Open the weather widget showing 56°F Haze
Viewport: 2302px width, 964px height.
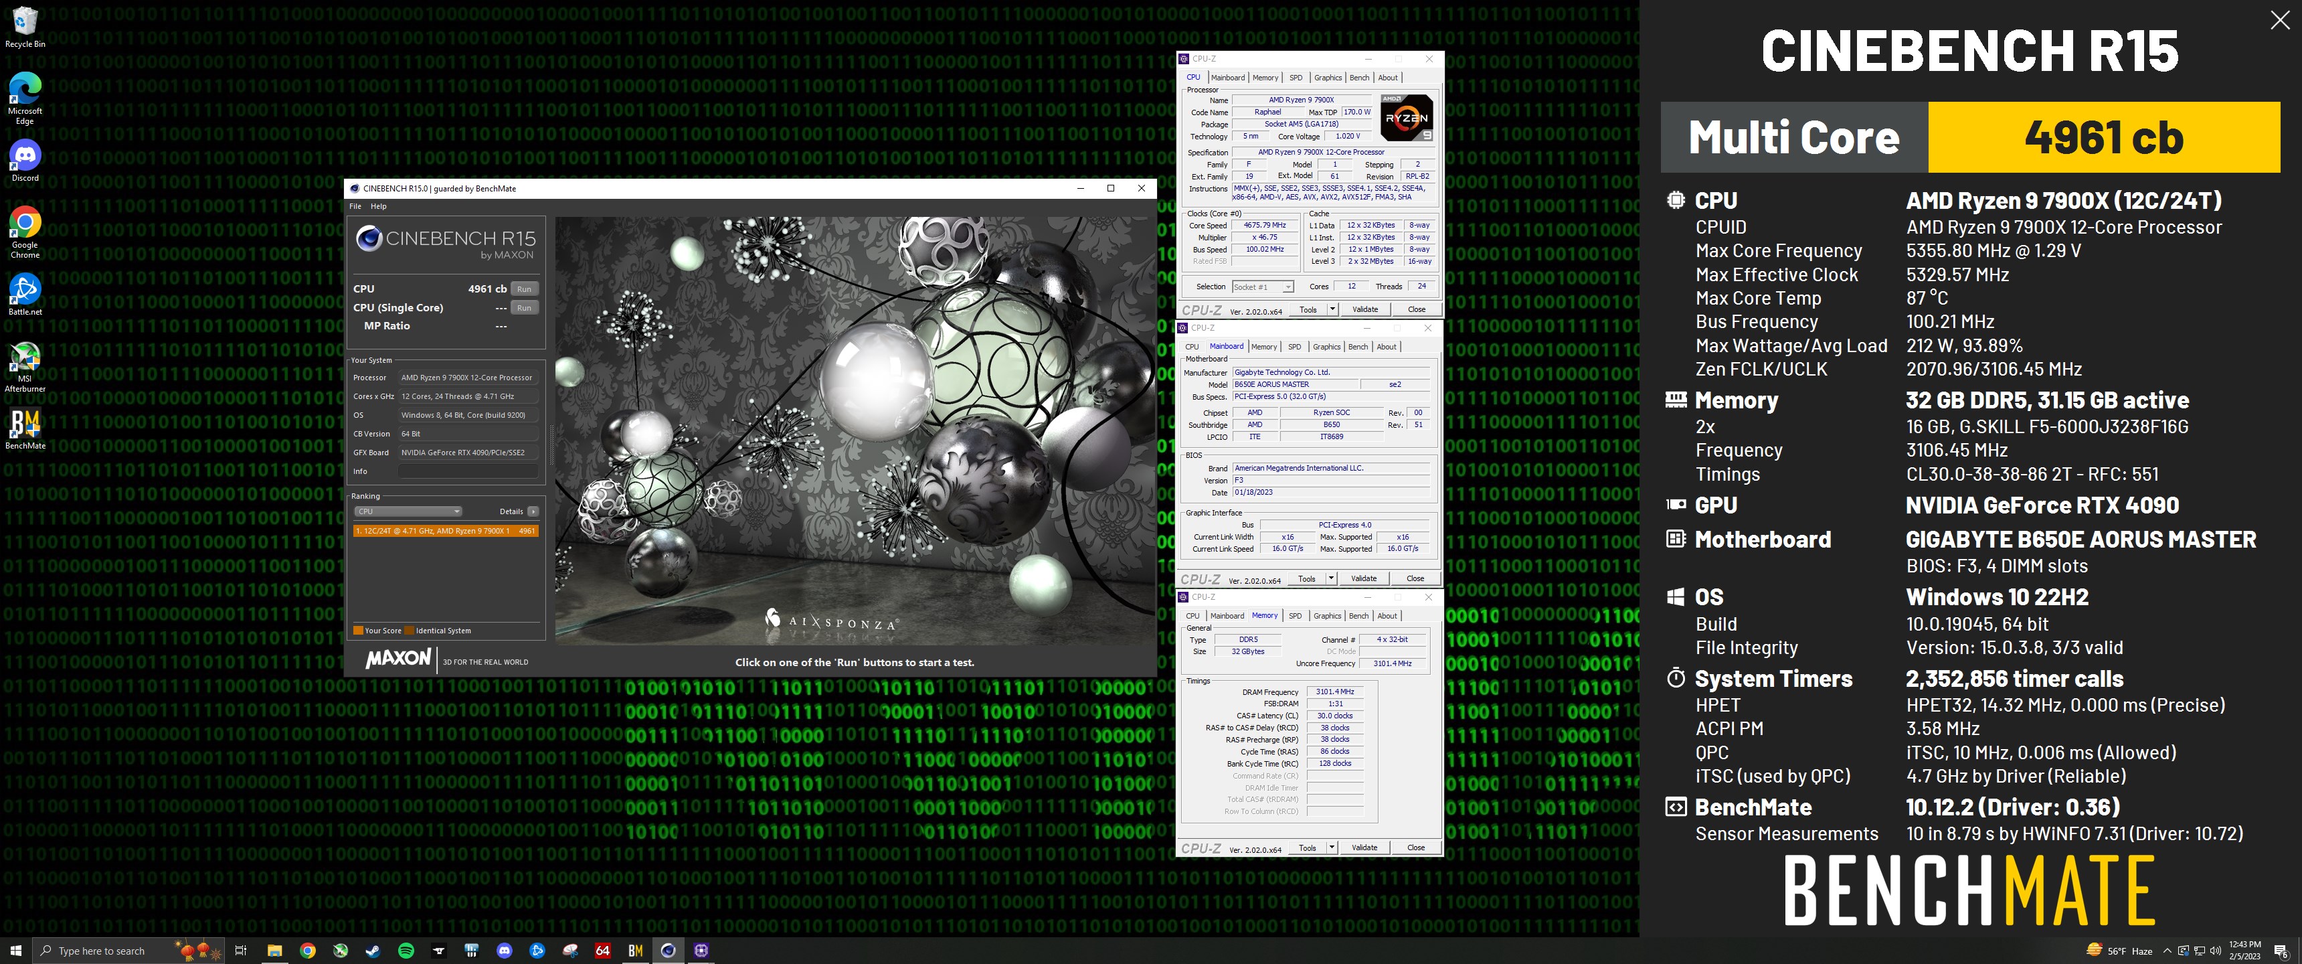(2119, 951)
